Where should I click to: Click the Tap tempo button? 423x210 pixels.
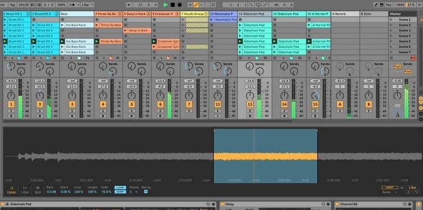tap(12, 5)
